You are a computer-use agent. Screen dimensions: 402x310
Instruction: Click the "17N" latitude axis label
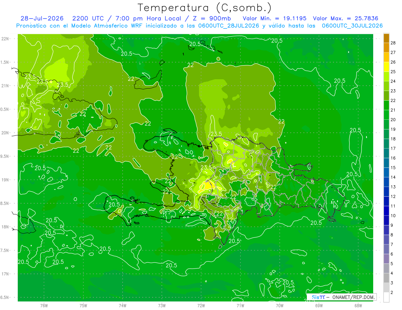pyautogui.click(x=5, y=274)
